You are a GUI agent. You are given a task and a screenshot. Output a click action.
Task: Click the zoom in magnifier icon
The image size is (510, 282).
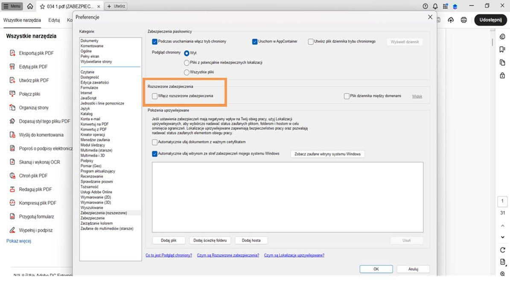pos(502,274)
